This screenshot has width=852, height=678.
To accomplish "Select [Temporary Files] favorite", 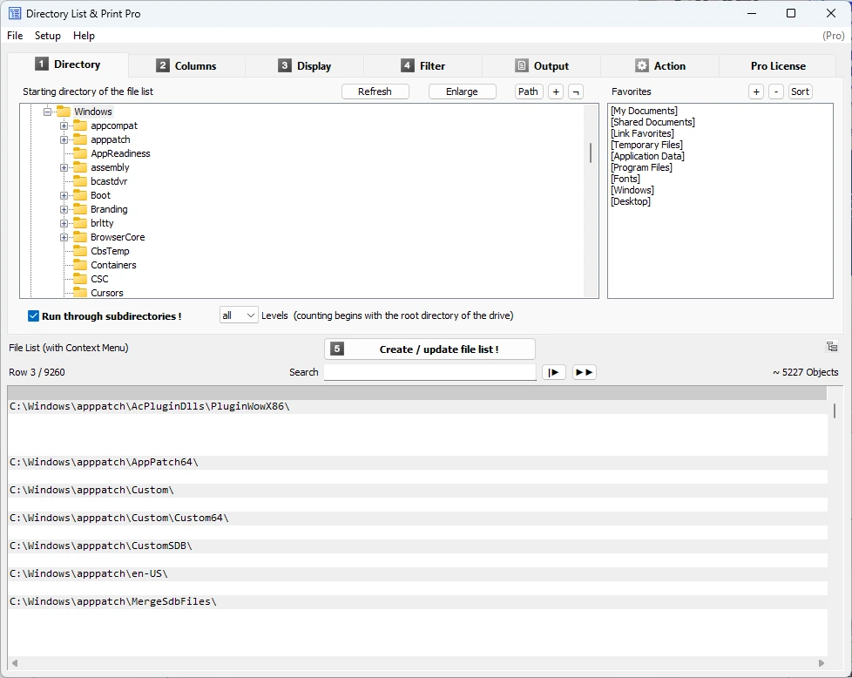I will pos(646,145).
